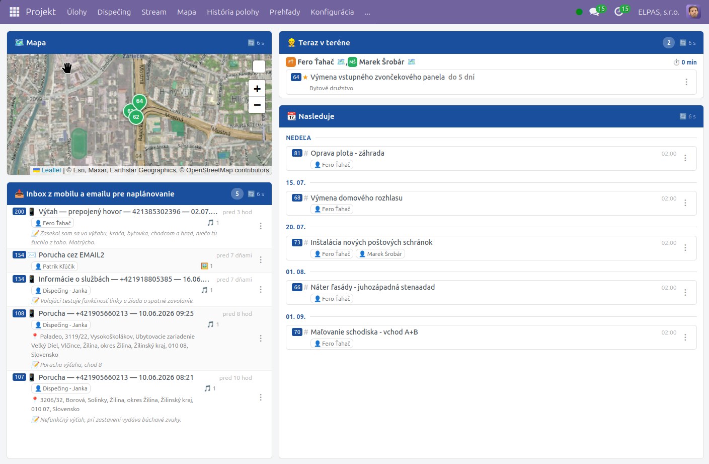The image size is (709, 464).
Task: Open the Konfigurácia menu
Action: pos(332,12)
